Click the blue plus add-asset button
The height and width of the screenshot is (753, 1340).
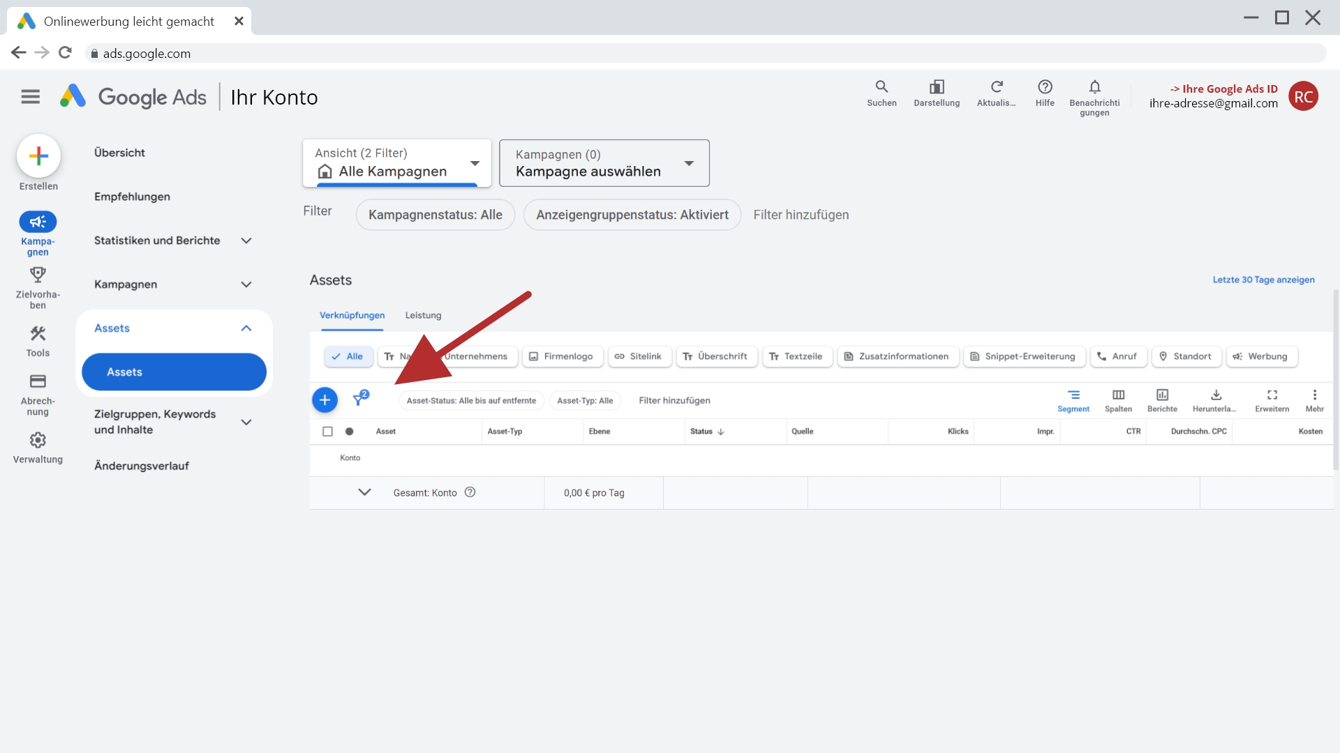(325, 400)
